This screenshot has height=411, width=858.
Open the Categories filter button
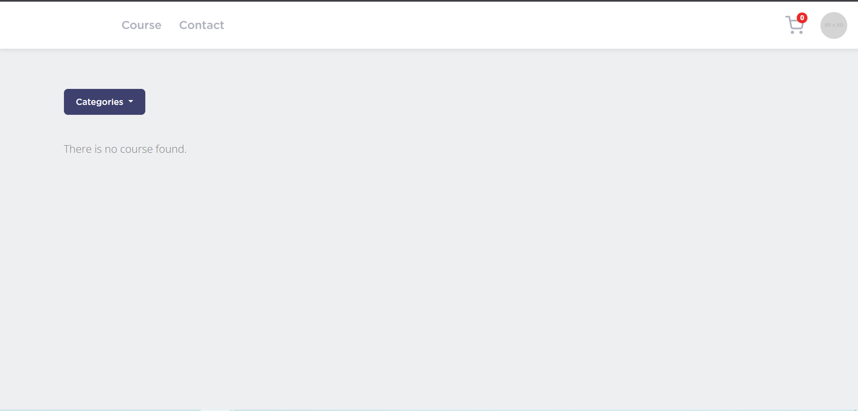(x=105, y=102)
